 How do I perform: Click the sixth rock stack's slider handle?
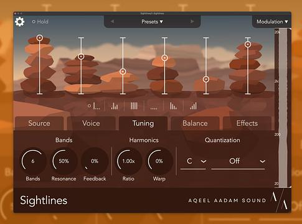248,44
